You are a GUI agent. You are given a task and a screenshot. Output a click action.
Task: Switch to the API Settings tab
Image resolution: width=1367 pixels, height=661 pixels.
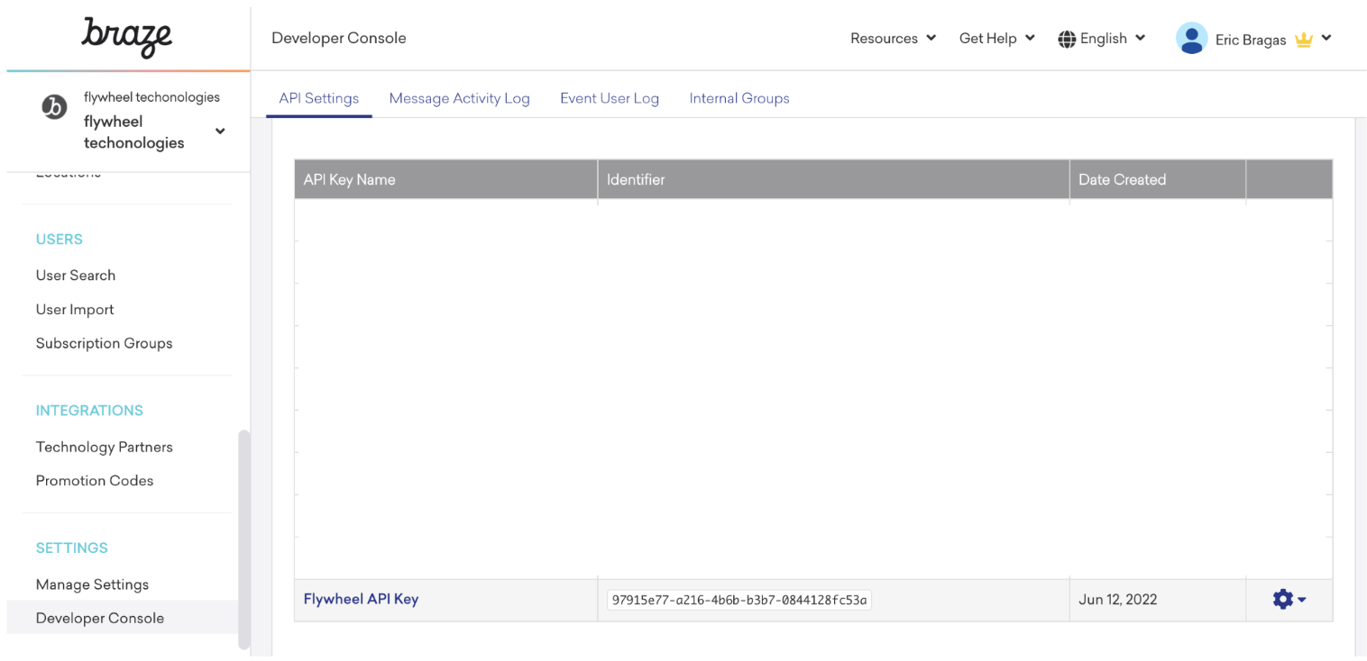click(319, 98)
